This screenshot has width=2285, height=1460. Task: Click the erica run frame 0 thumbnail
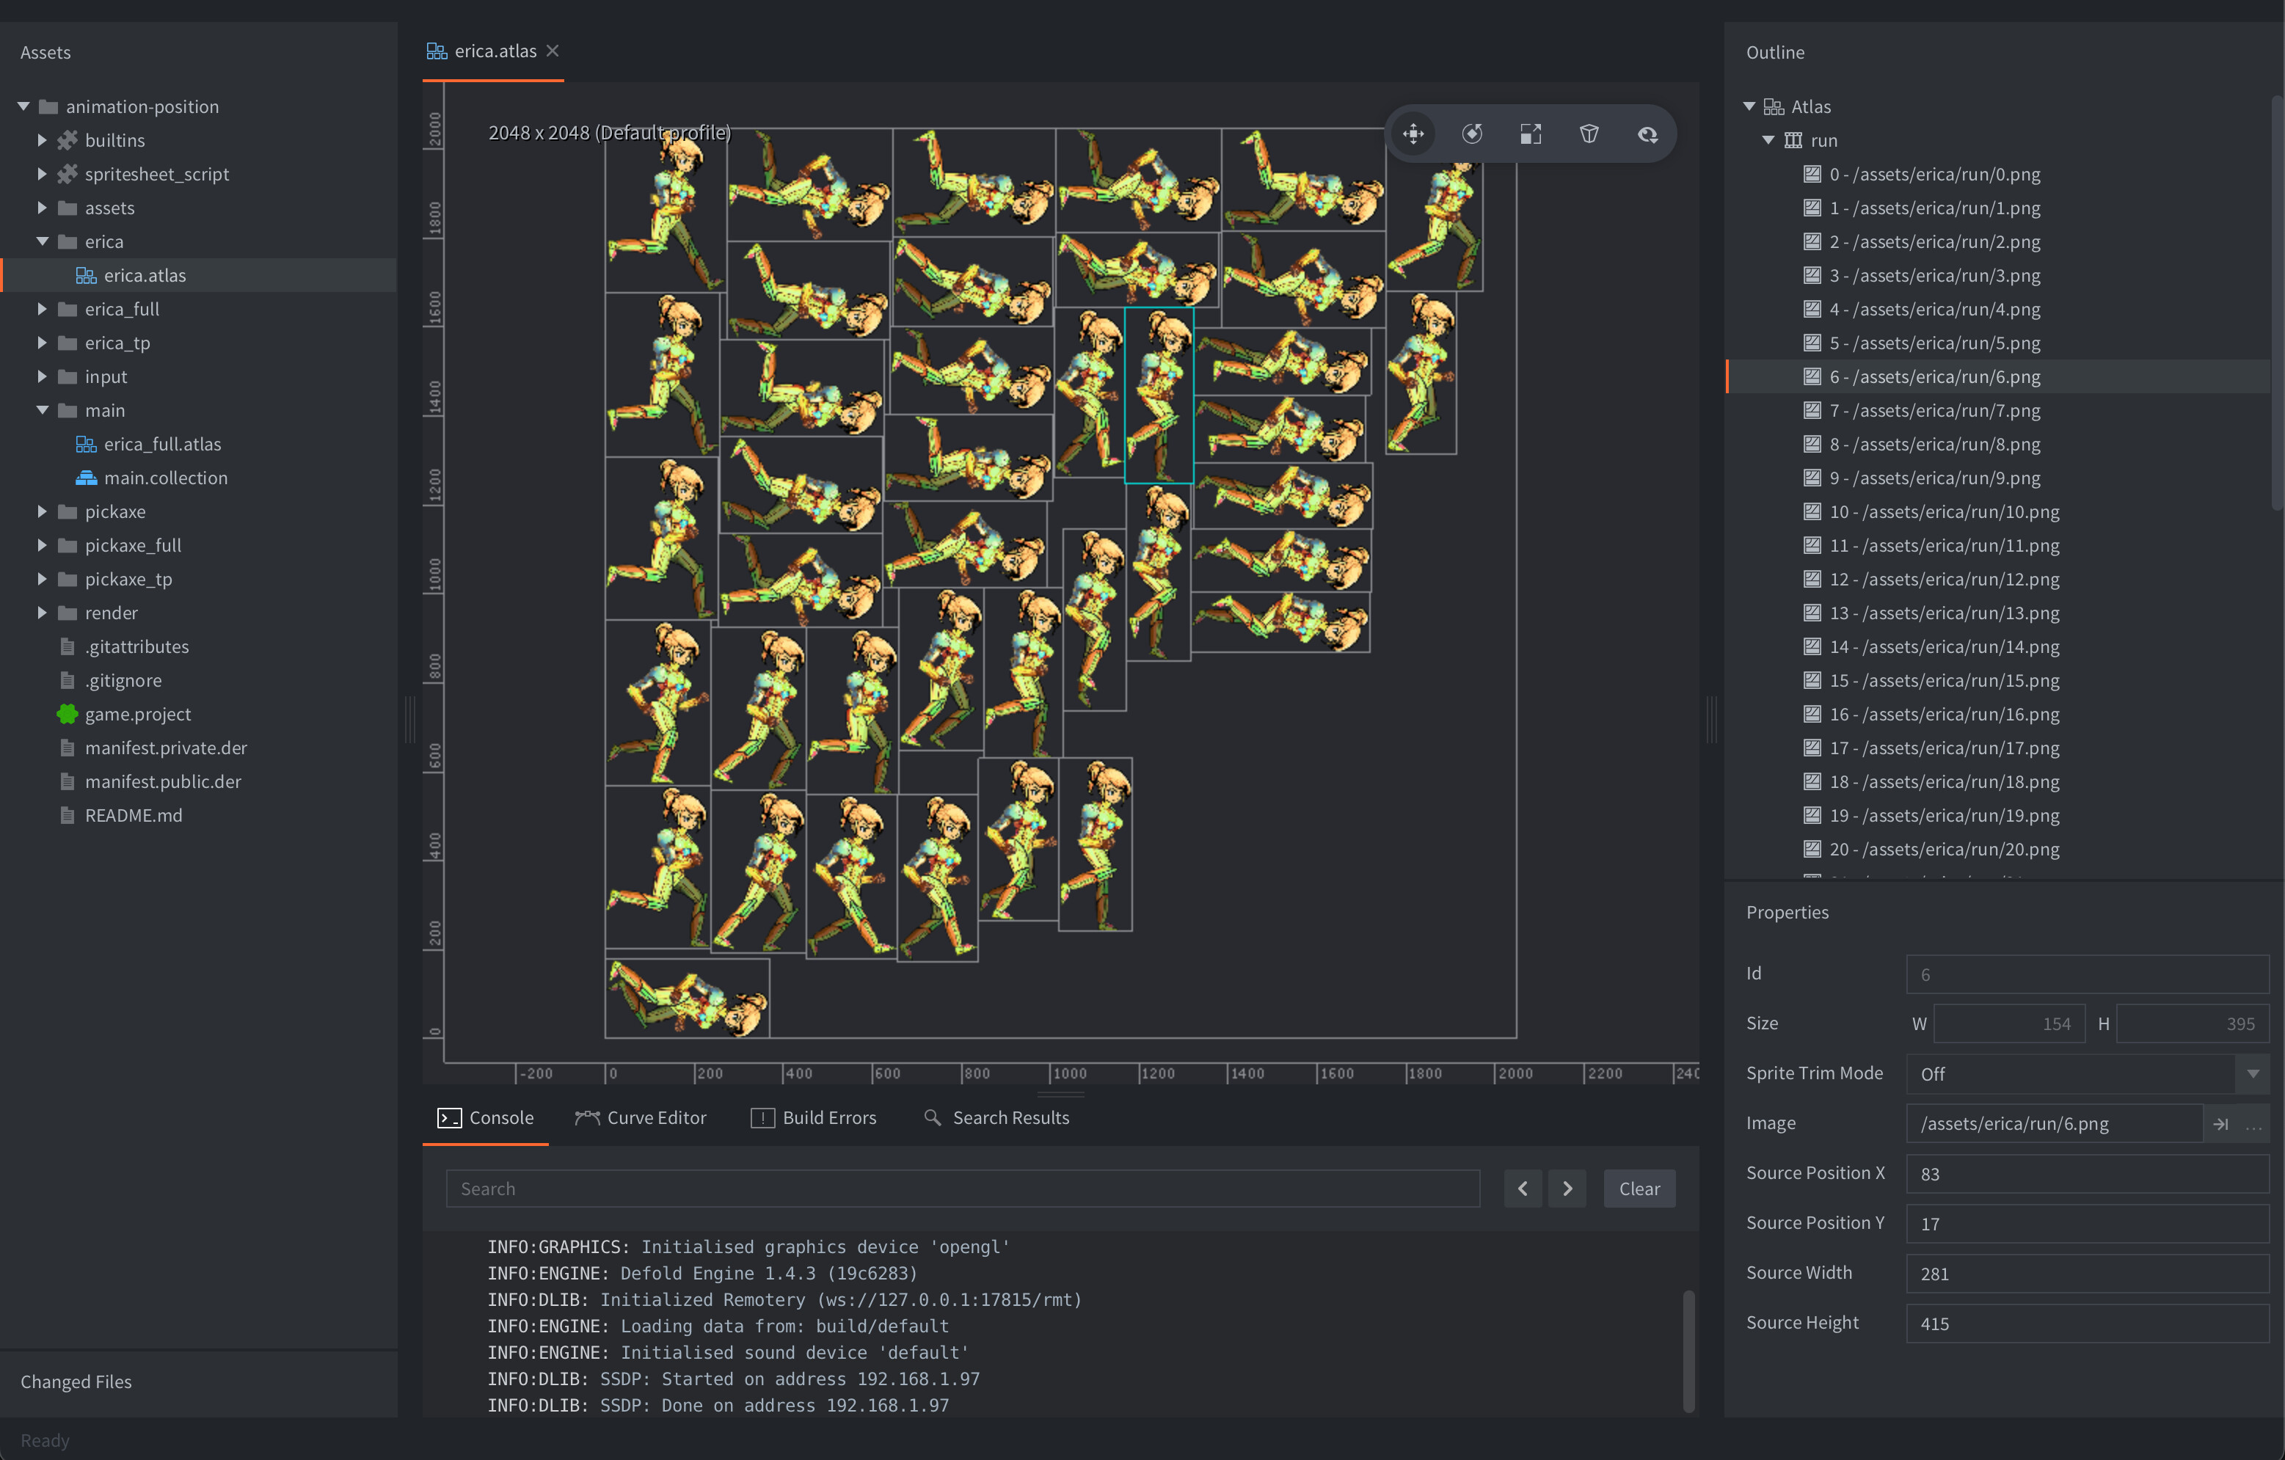1932,173
